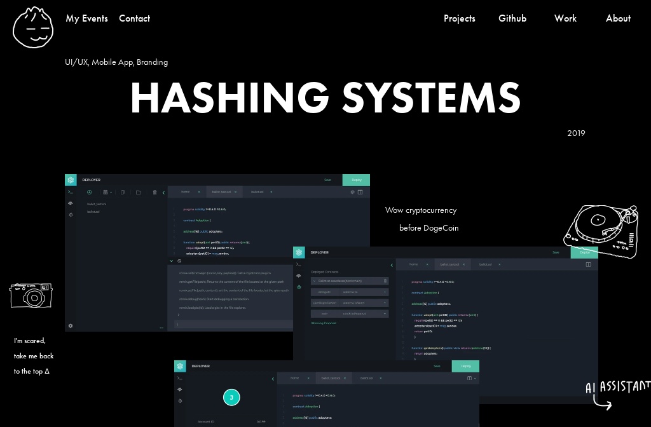
Task: Select ballot.sol in the file list
Action: tap(93, 212)
